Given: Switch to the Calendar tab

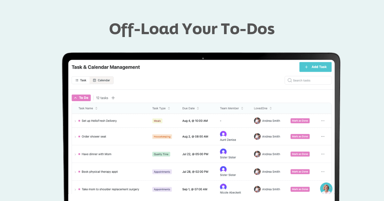Looking at the screenshot, I should coord(101,80).
